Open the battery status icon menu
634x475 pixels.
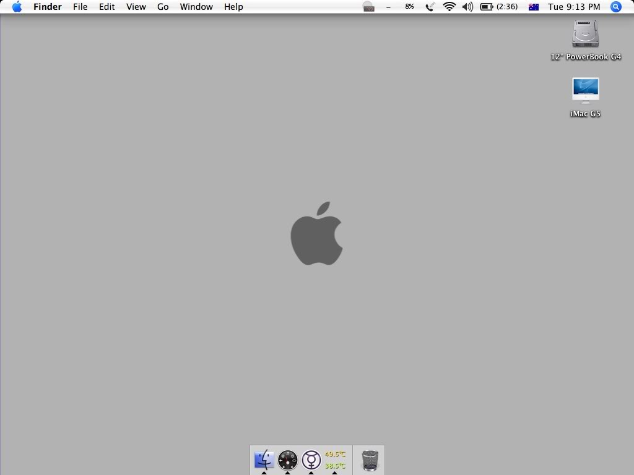[487, 6]
